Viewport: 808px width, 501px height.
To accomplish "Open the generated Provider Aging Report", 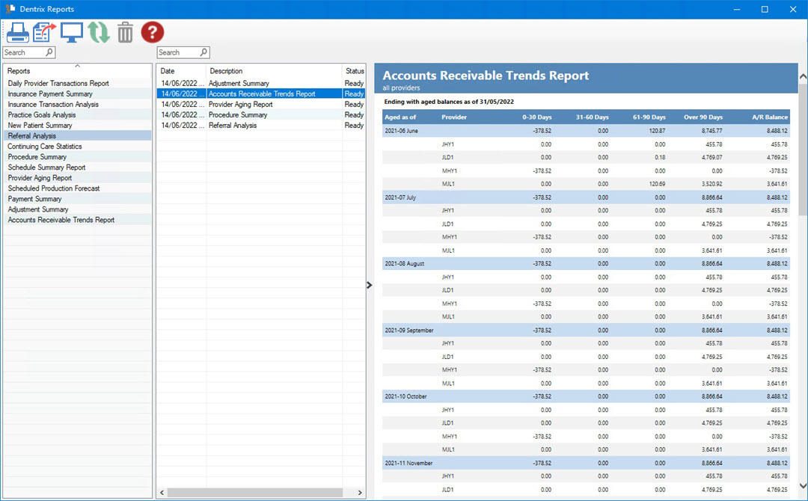I will pyautogui.click(x=240, y=105).
